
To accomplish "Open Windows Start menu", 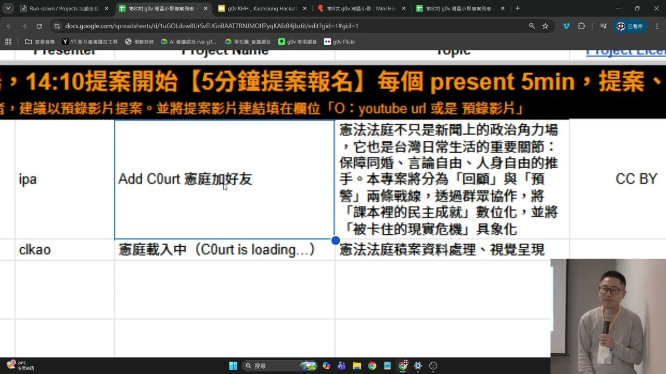I will pos(233,366).
